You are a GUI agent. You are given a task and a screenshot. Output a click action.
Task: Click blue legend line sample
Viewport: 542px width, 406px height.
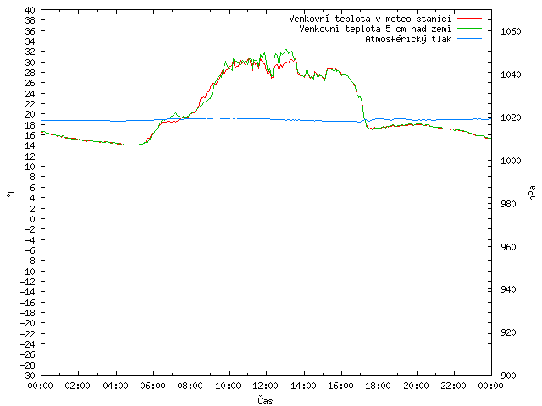coord(469,39)
